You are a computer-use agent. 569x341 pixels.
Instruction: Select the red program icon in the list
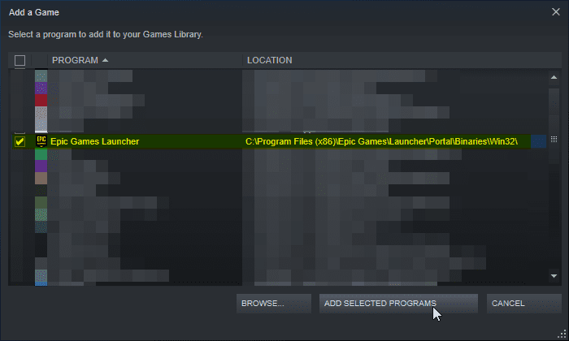41,100
